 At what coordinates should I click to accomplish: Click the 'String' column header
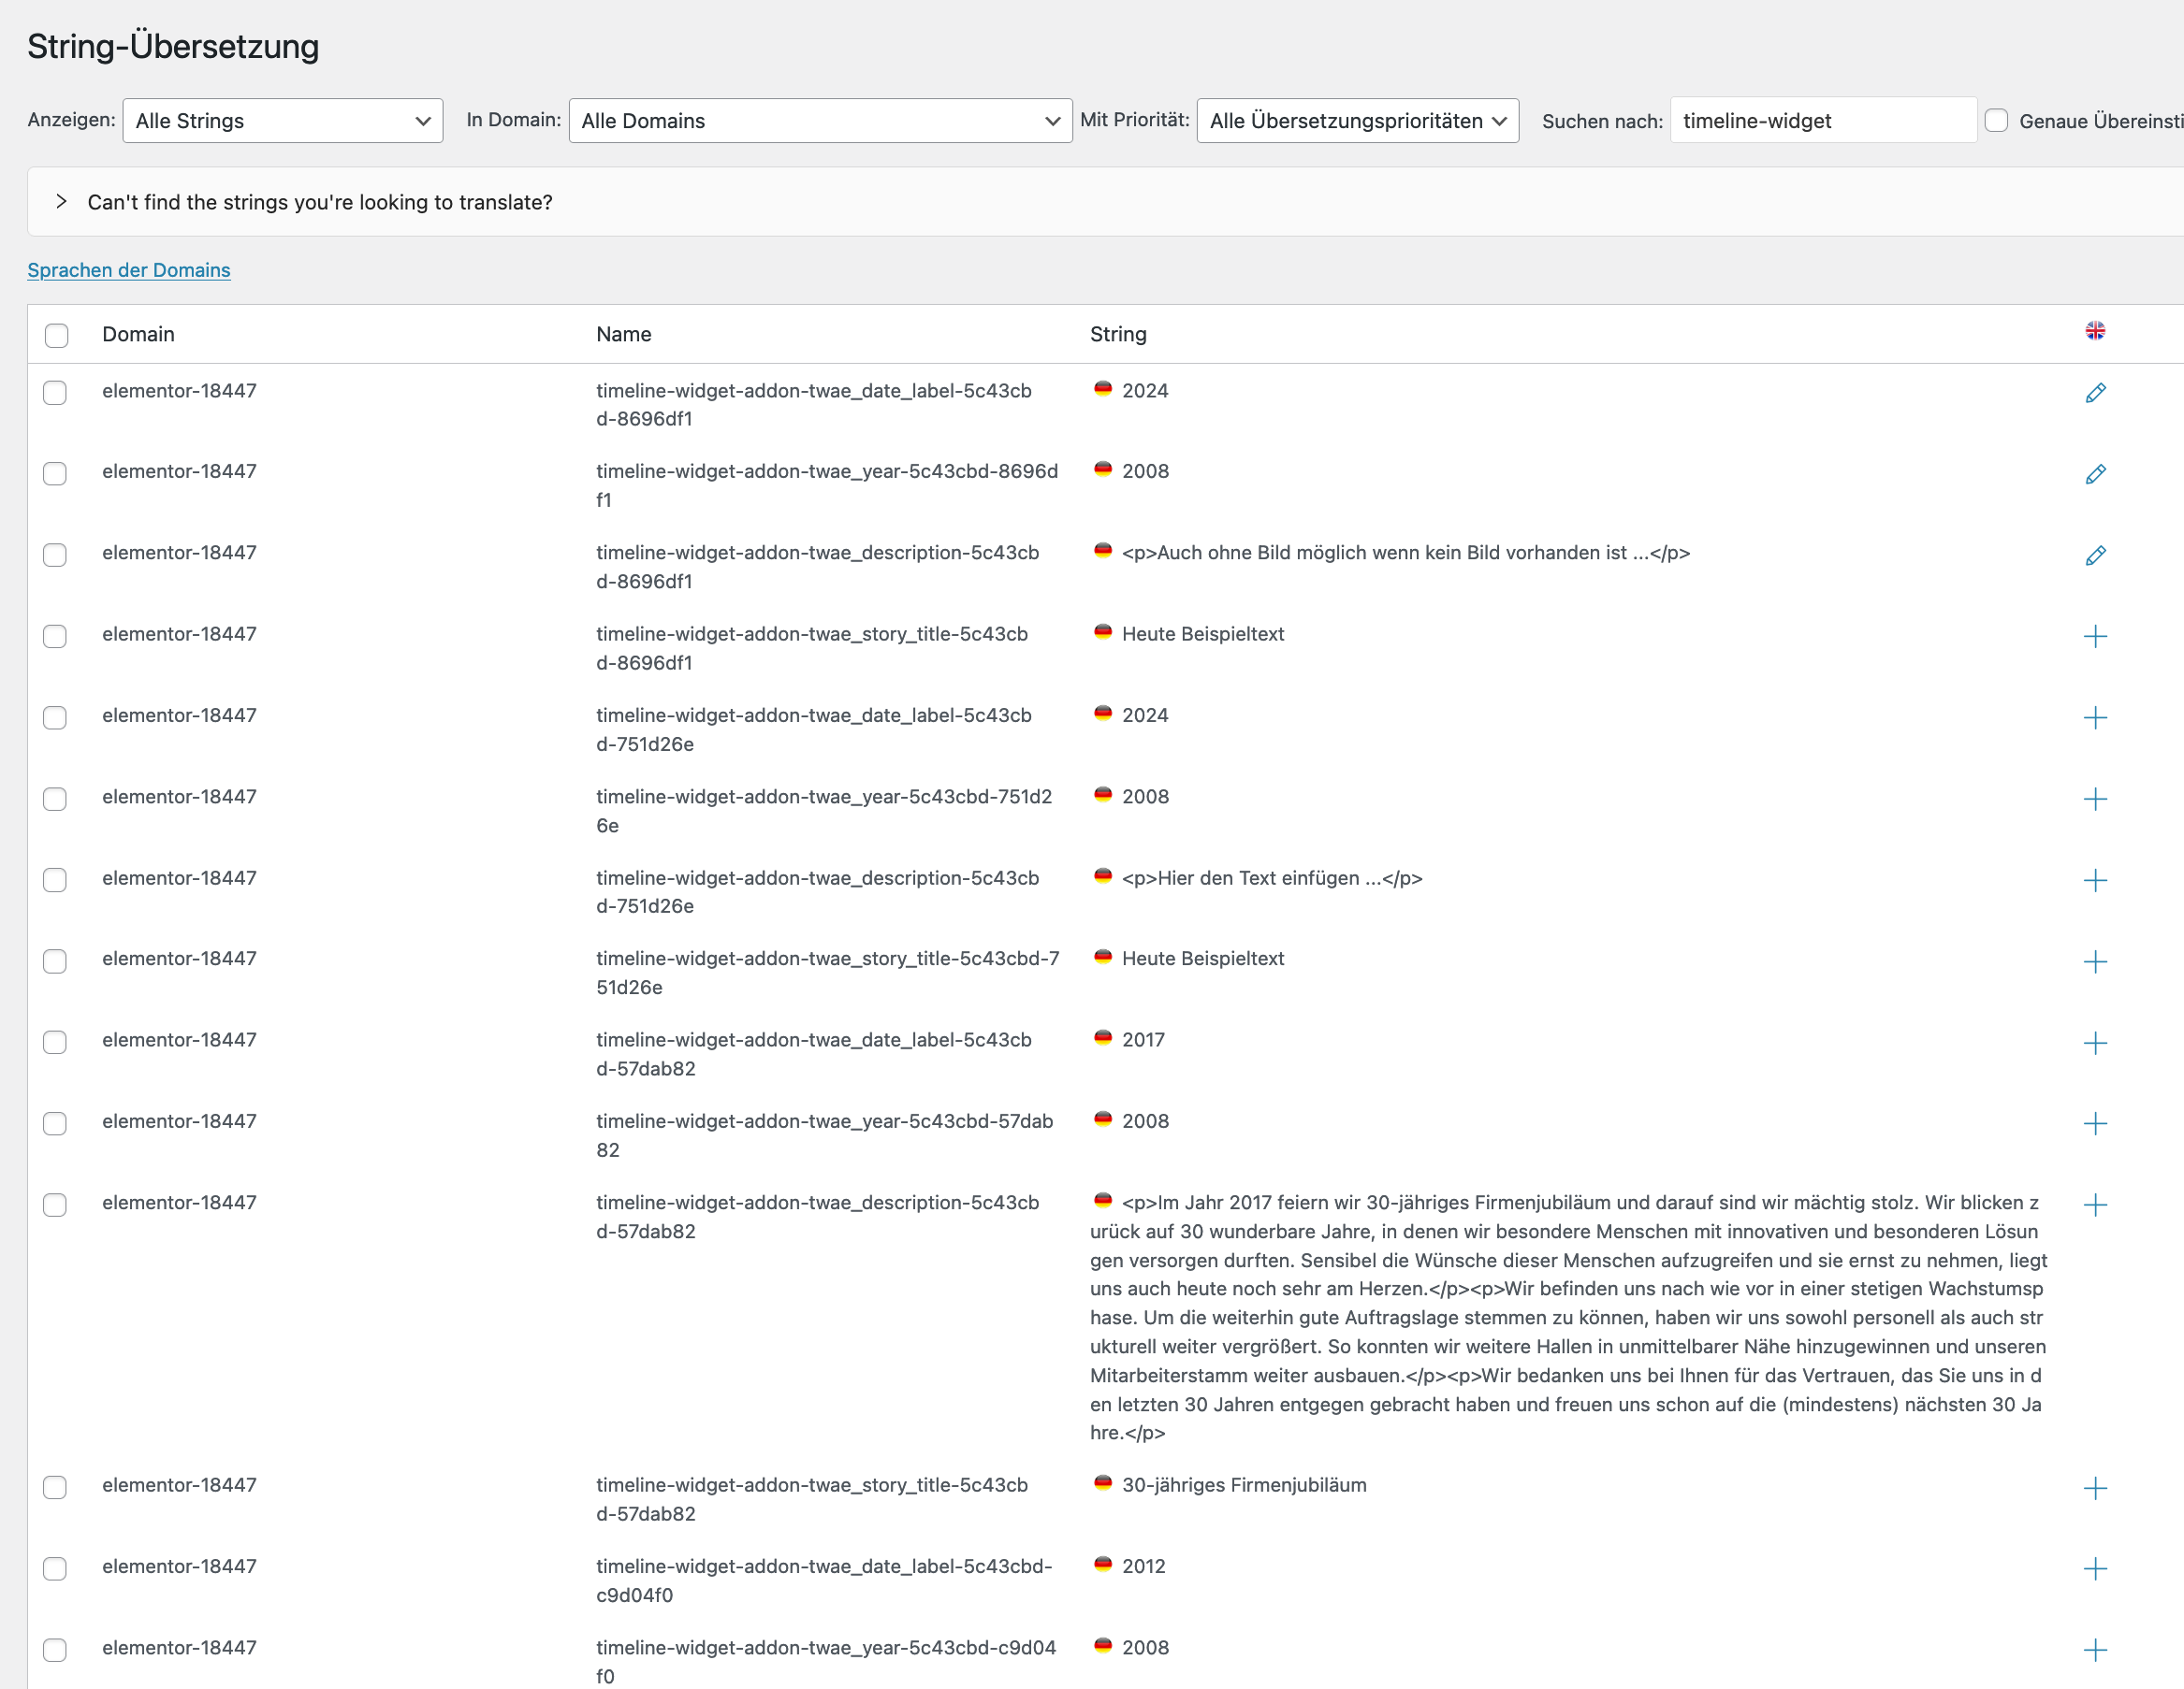(1118, 334)
